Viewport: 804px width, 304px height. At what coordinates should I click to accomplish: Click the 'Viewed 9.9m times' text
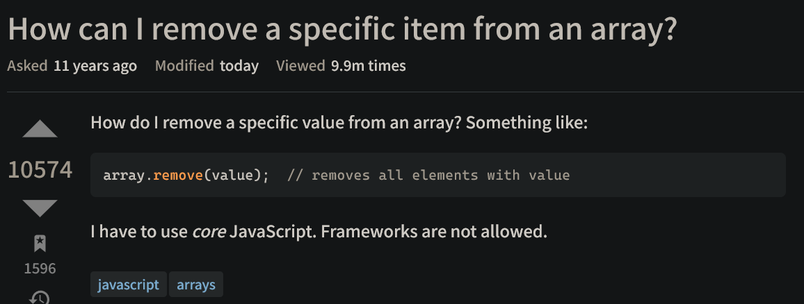click(341, 65)
